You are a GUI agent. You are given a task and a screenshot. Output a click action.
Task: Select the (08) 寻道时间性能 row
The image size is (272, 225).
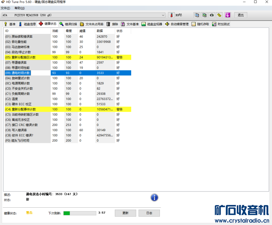(68, 68)
